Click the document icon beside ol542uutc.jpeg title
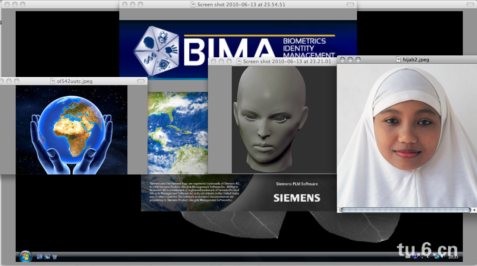The height and width of the screenshot is (266, 477). tap(53, 81)
